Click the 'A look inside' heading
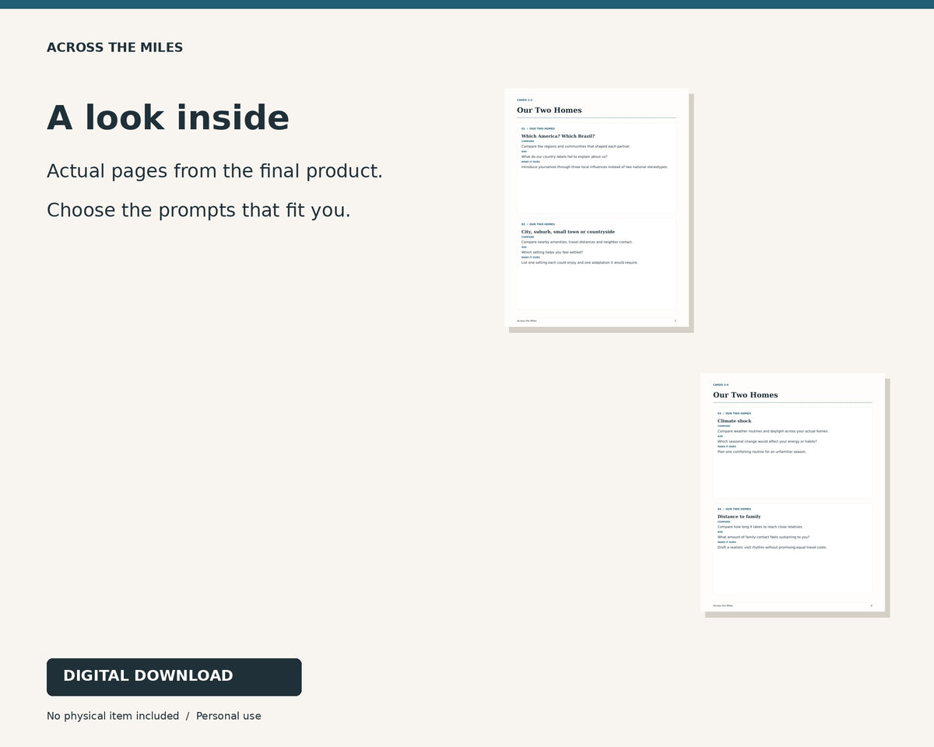 [x=168, y=118]
